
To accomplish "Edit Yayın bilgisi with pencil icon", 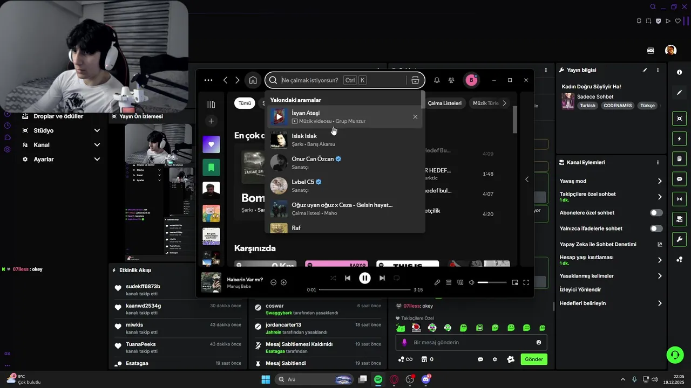I will [x=645, y=70].
